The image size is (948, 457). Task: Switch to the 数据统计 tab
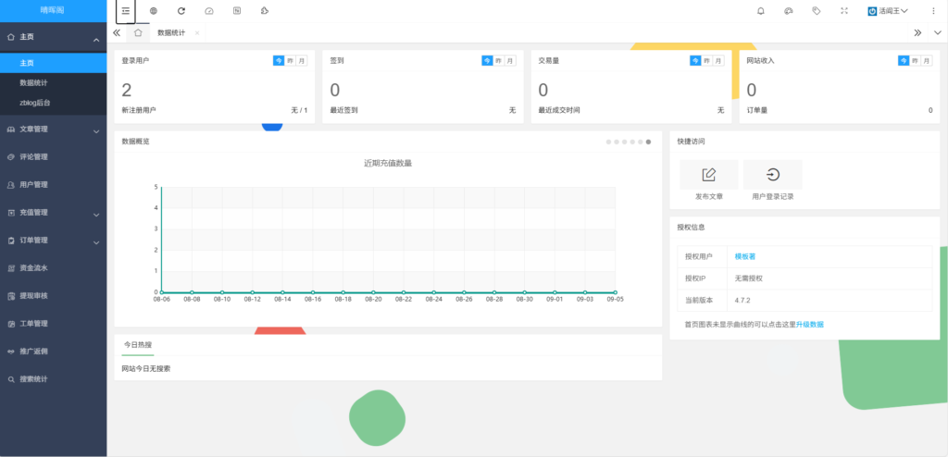(171, 32)
